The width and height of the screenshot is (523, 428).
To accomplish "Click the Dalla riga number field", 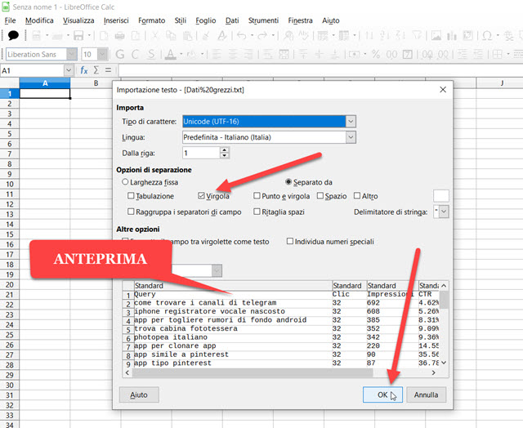I will (201, 153).
